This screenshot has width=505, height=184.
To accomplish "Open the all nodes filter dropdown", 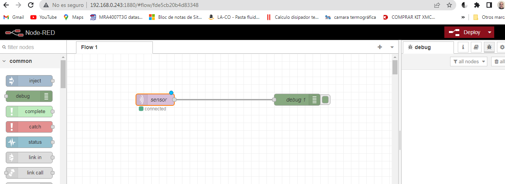I will 468,61.
